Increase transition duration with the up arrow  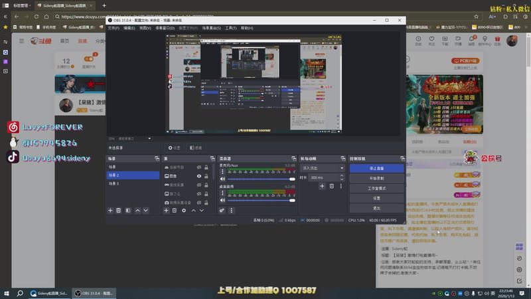pyautogui.click(x=341, y=175)
